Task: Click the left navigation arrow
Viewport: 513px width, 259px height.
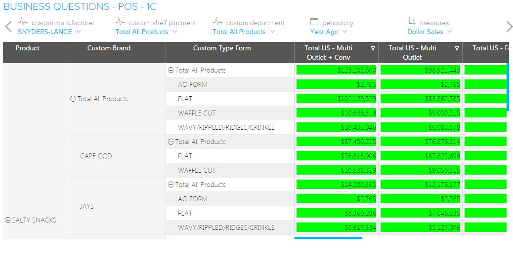Action: [8, 27]
